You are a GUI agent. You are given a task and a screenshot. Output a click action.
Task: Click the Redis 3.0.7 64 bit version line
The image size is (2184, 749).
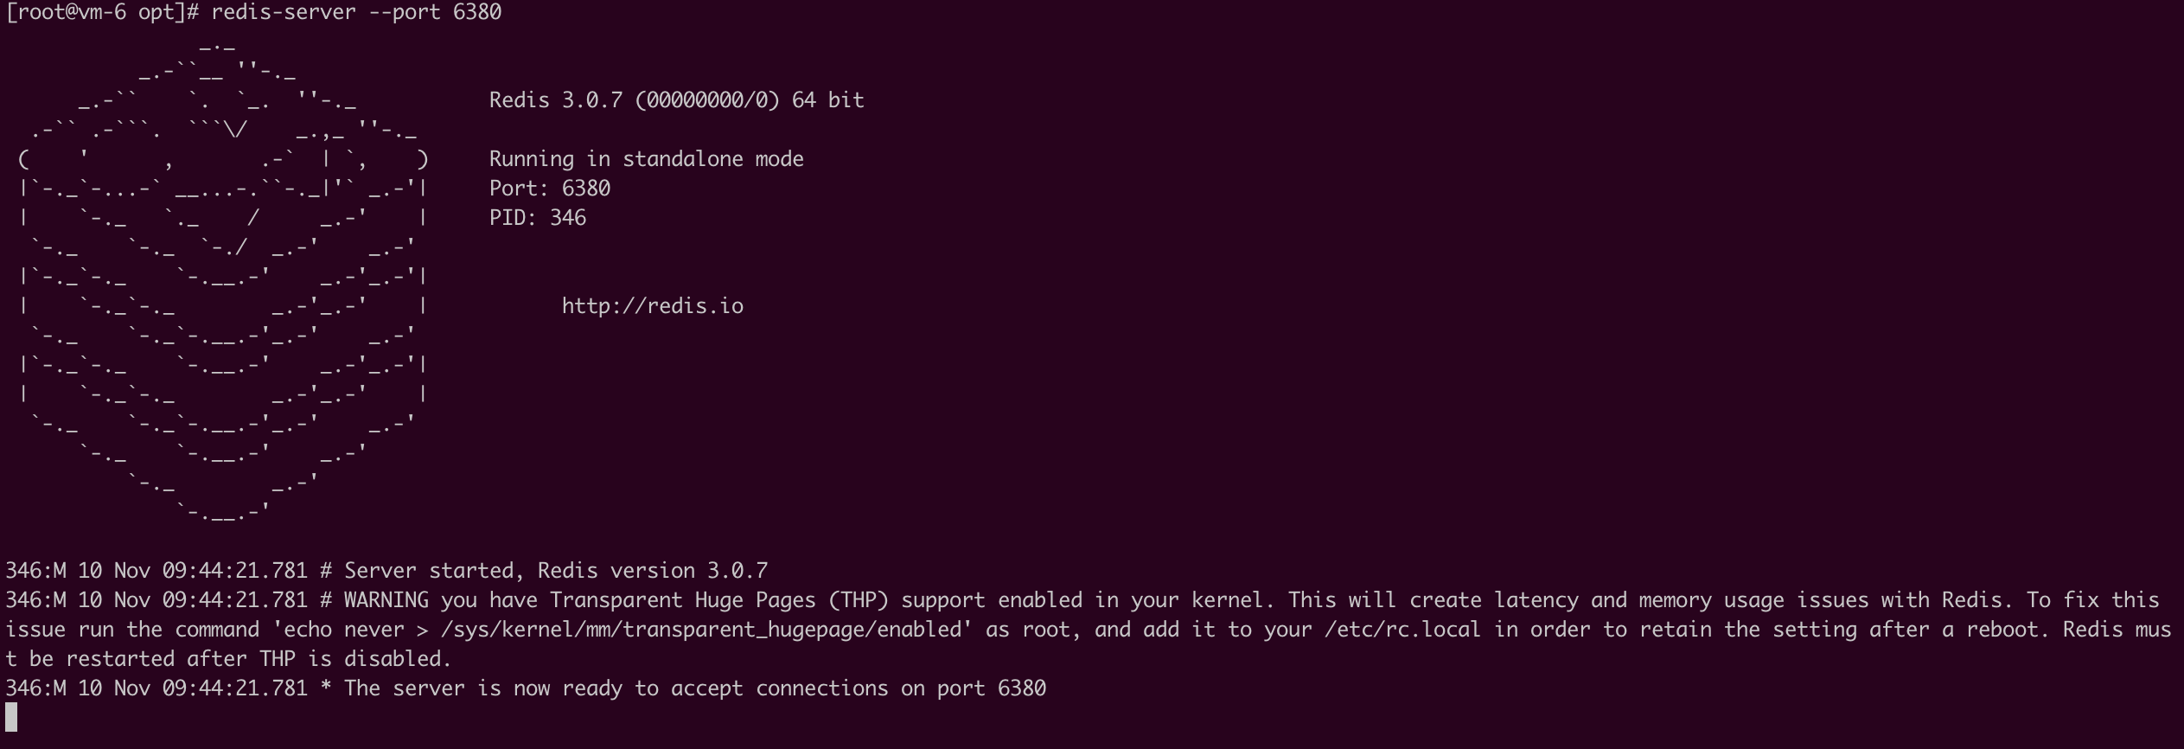pyautogui.click(x=677, y=100)
